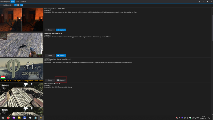
Task: Click the green shield security tray icon
Action: (190, 118)
